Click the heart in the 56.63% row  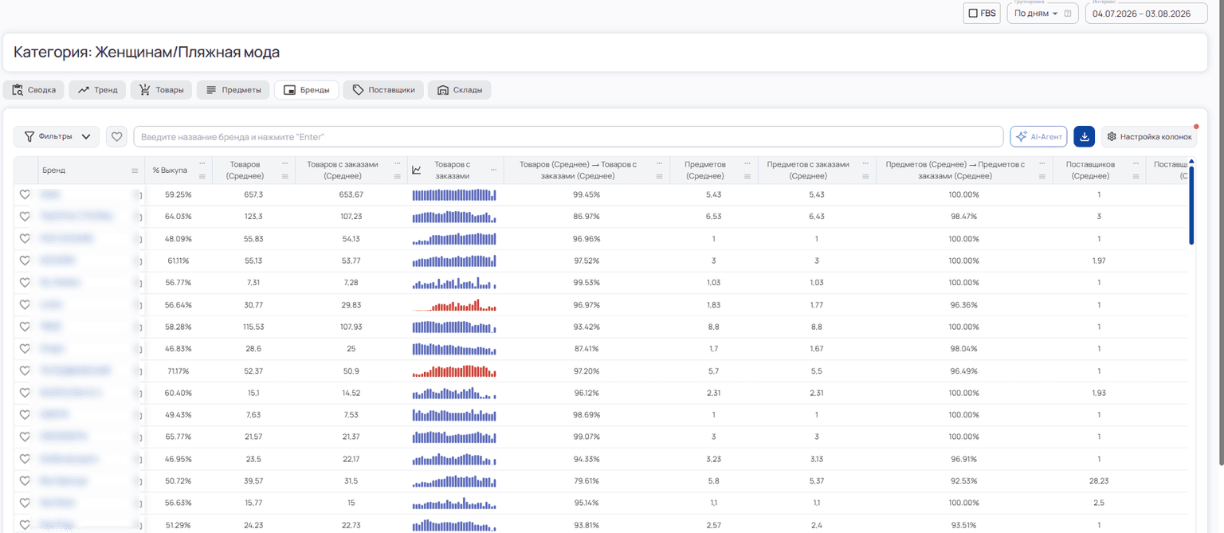[x=25, y=503]
